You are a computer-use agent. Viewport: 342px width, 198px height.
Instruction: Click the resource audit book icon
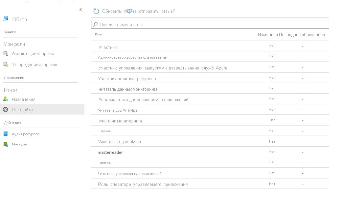tap(6, 134)
